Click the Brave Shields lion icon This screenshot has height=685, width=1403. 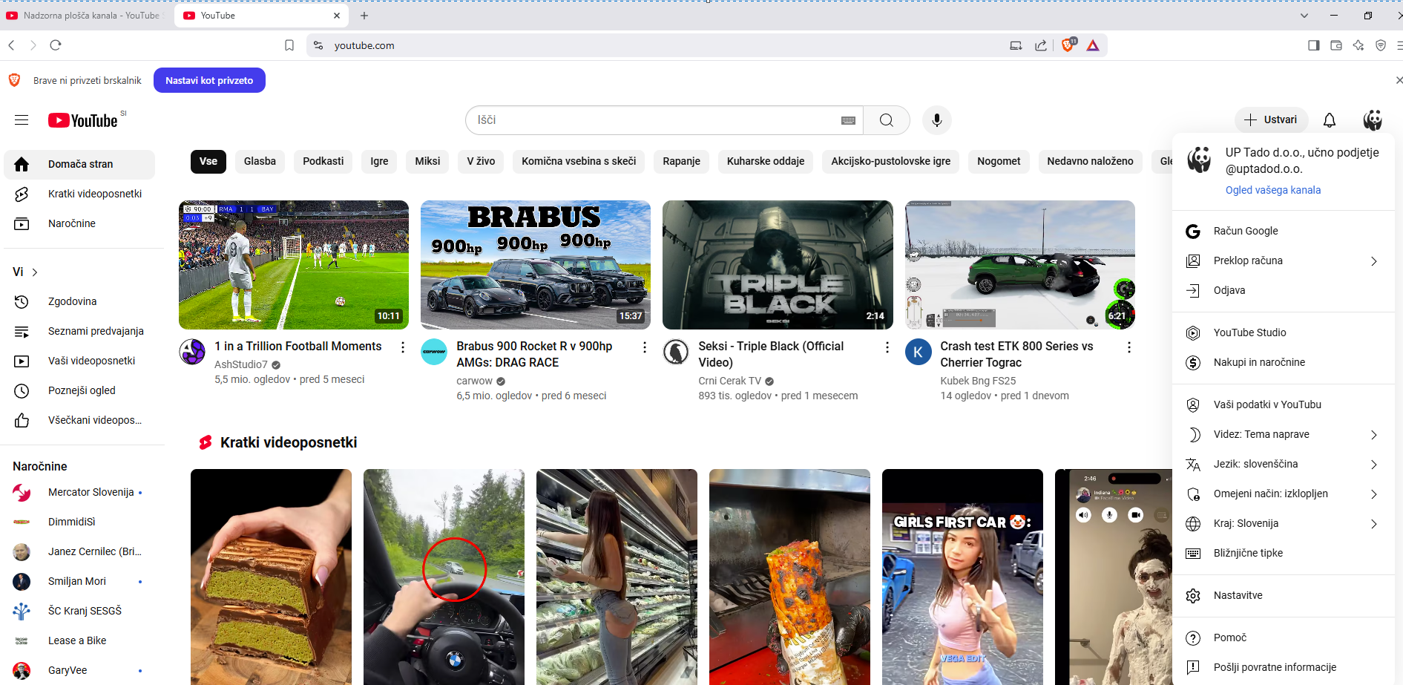click(x=1068, y=45)
